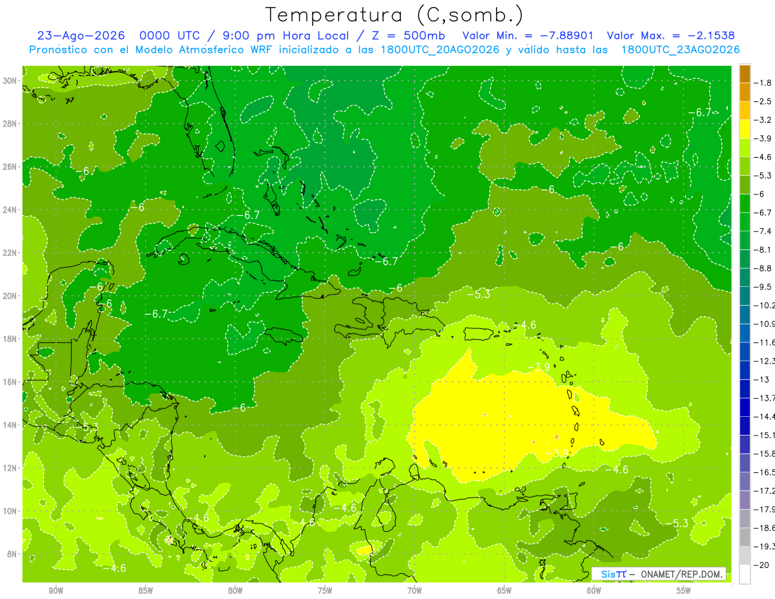Image resolution: width=775 pixels, height=599 pixels.
Task: Click the "-15.8" colorbar label
Action: point(765,453)
